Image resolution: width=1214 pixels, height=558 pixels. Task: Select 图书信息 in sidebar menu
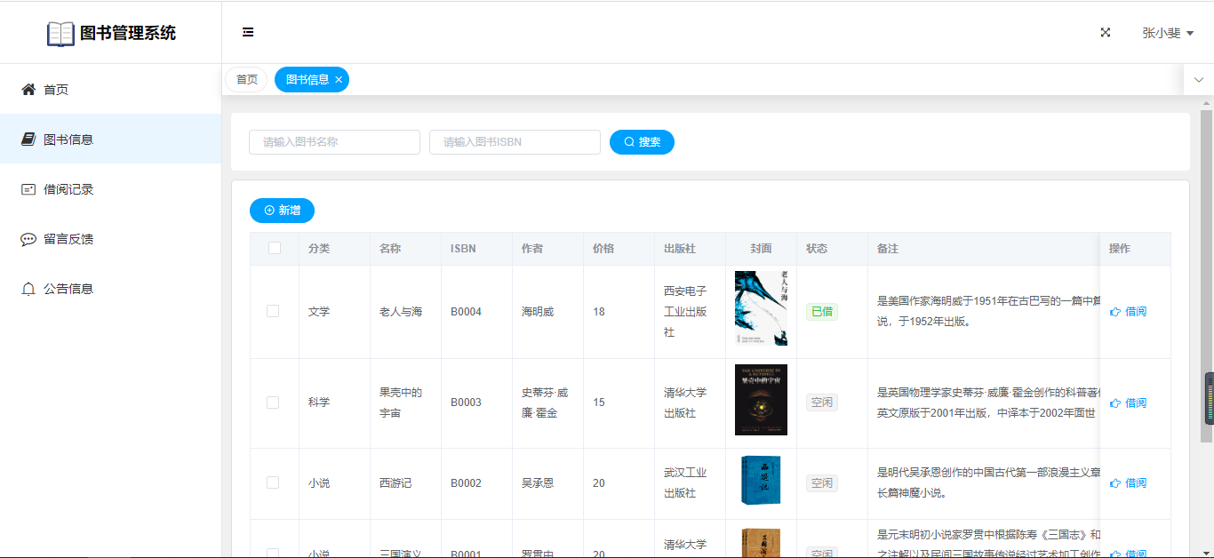[x=68, y=139]
